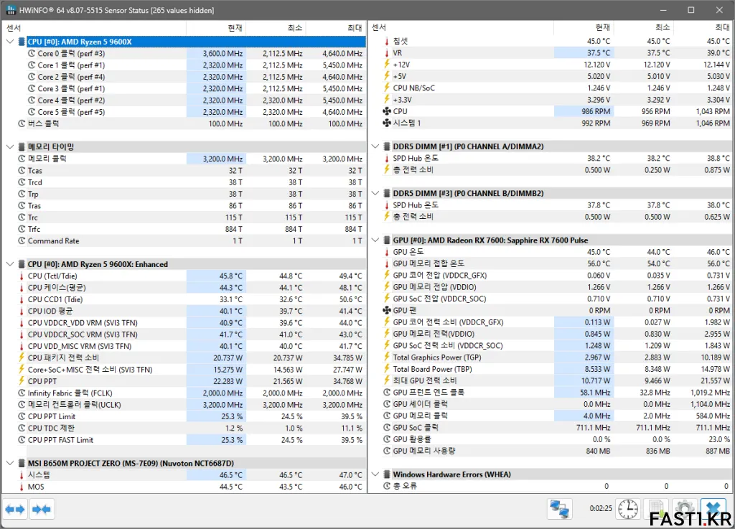Click the clock icon beside Command Rate
735x529 pixels.
(x=22, y=241)
